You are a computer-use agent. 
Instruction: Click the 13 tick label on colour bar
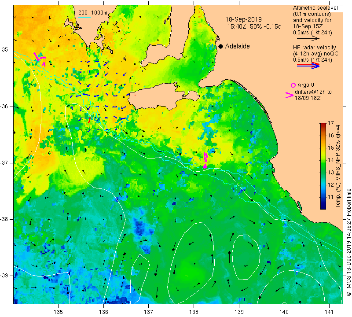pyautogui.click(x=331, y=173)
